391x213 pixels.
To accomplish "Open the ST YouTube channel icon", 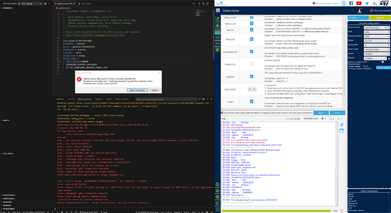I will [x=359, y=3].
